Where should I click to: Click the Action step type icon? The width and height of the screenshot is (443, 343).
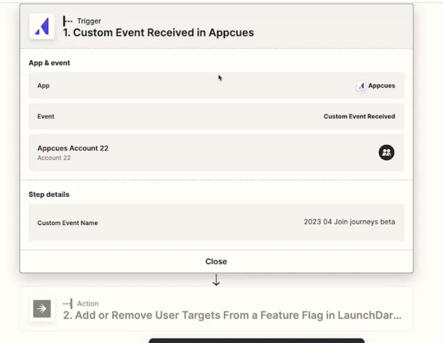(x=68, y=304)
